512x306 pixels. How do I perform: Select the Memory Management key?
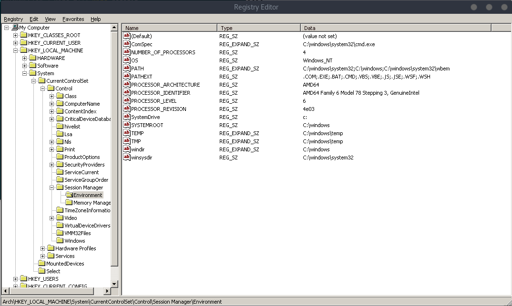point(92,203)
